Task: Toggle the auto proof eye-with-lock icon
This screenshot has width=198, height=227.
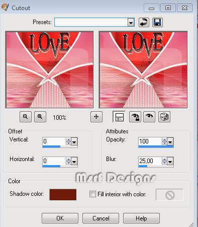Action: [135, 117]
